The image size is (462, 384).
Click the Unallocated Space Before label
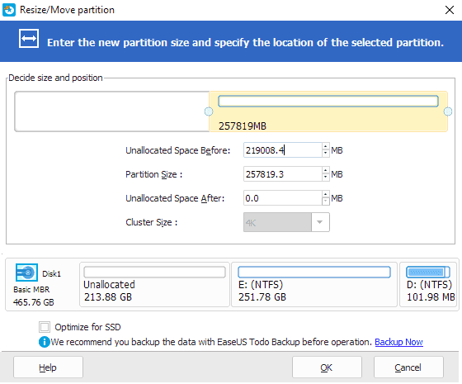pos(178,150)
